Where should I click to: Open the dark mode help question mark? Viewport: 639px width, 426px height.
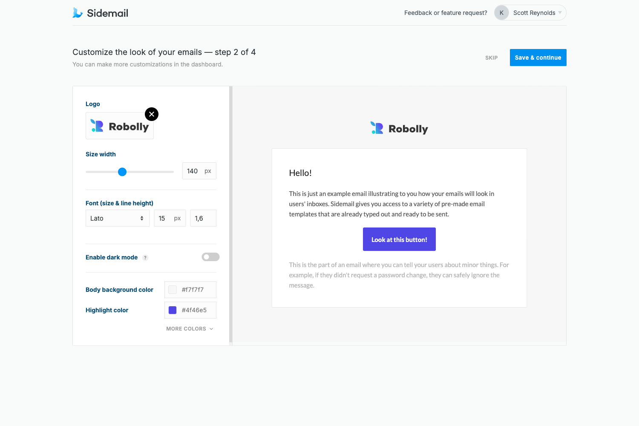pos(145,258)
